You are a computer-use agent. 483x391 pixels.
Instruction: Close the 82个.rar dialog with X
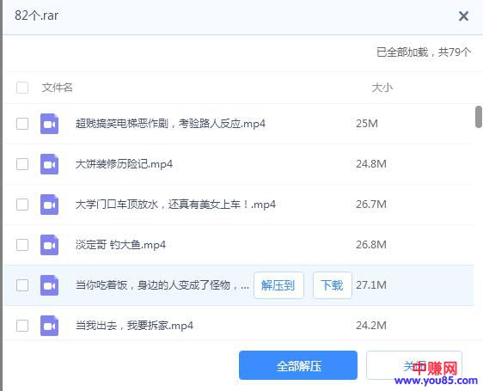pyautogui.click(x=463, y=16)
